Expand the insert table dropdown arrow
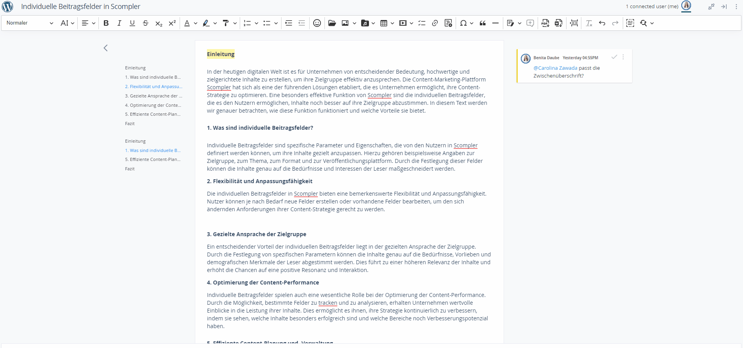The image size is (743, 348). (x=392, y=23)
